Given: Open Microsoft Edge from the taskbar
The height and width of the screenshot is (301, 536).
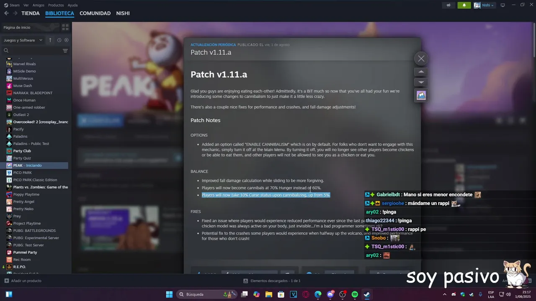Looking at the screenshot, I should [318, 294].
